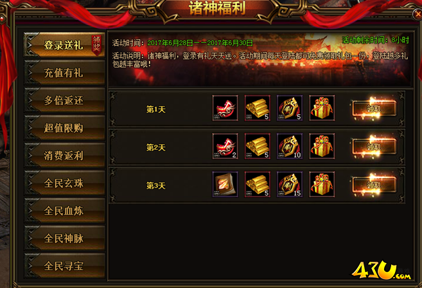Click the red mask with 2 in 第2天 row

225,147
